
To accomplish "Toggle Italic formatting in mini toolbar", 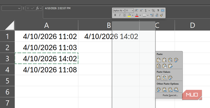I will pyautogui.click(x=120, y=15).
